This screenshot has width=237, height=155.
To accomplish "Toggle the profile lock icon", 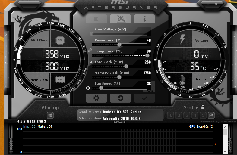I will tap(203, 107).
